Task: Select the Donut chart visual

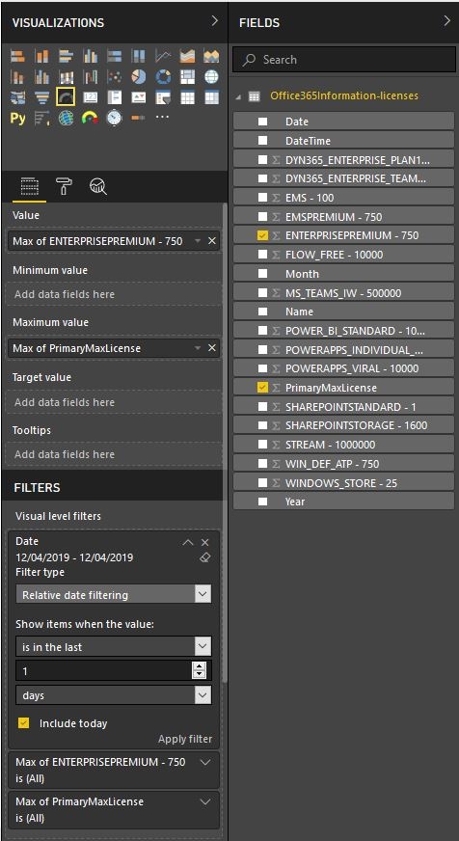Action: 162,77
